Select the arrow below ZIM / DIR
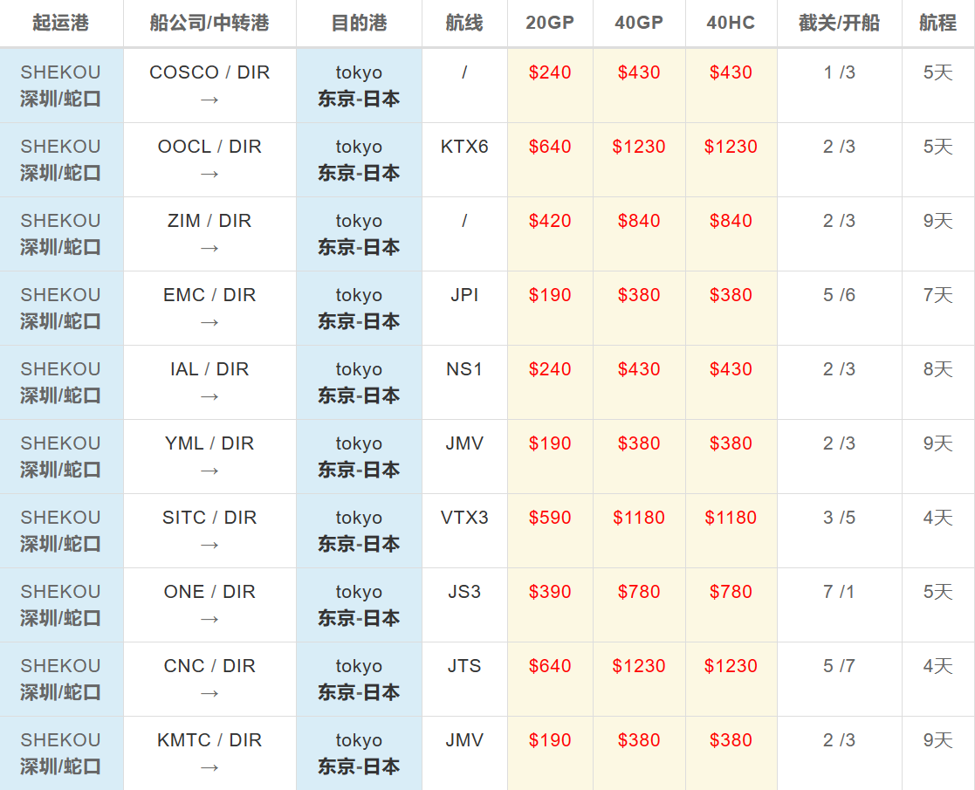 coord(209,248)
